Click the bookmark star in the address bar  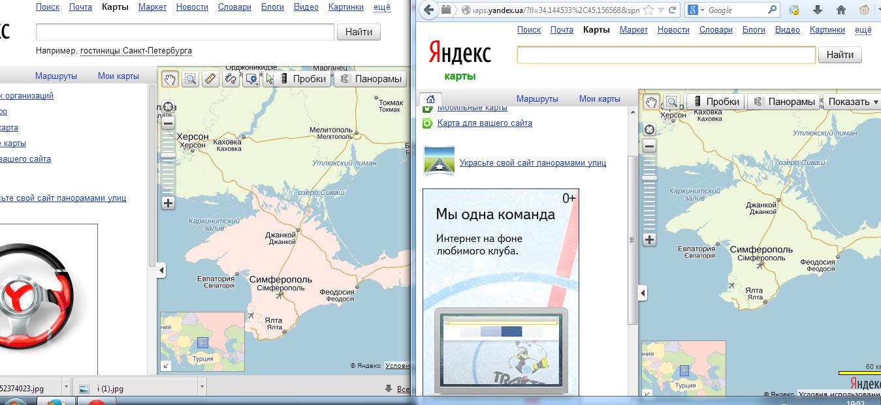click(649, 10)
